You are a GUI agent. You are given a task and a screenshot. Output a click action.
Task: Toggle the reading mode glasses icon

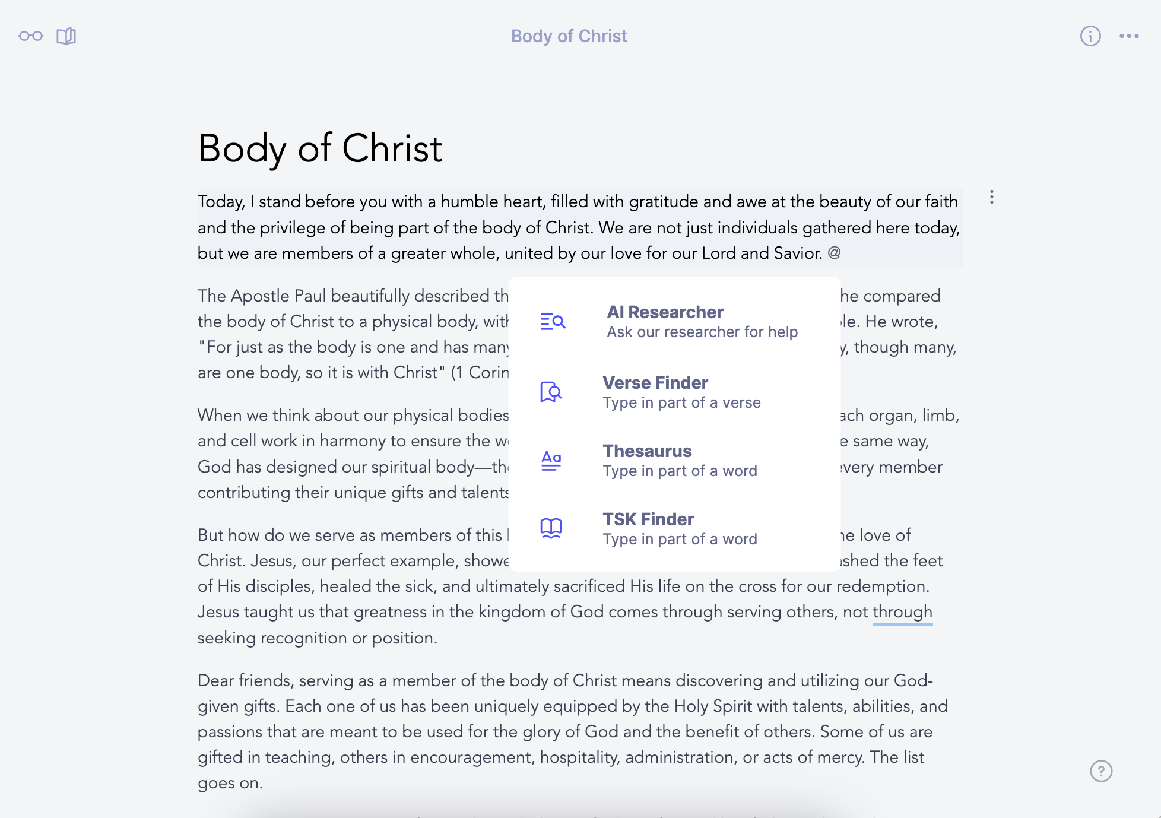(x=31, y=34)
